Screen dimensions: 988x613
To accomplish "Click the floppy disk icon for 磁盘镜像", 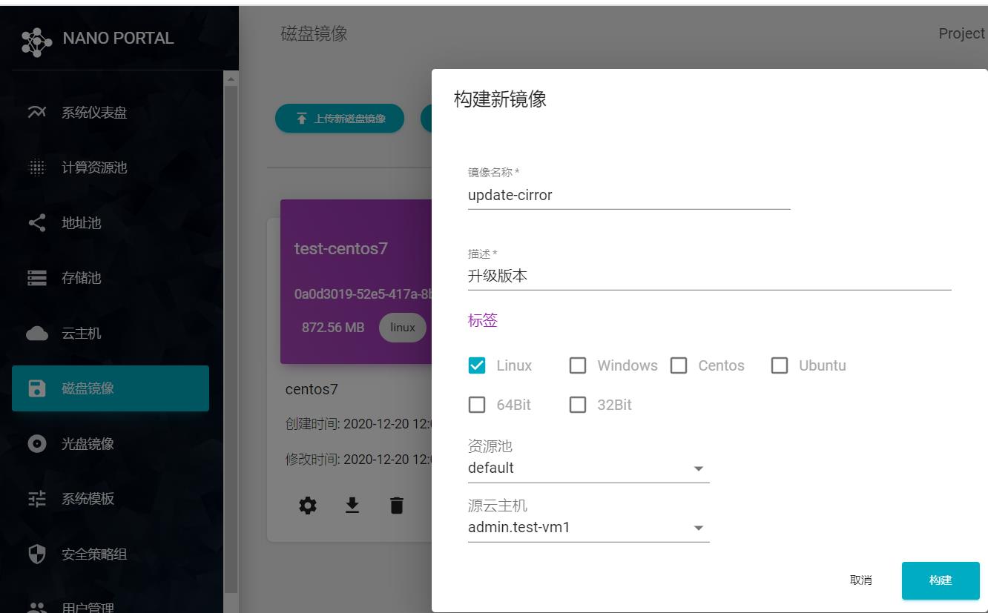I will coord(36,388).
